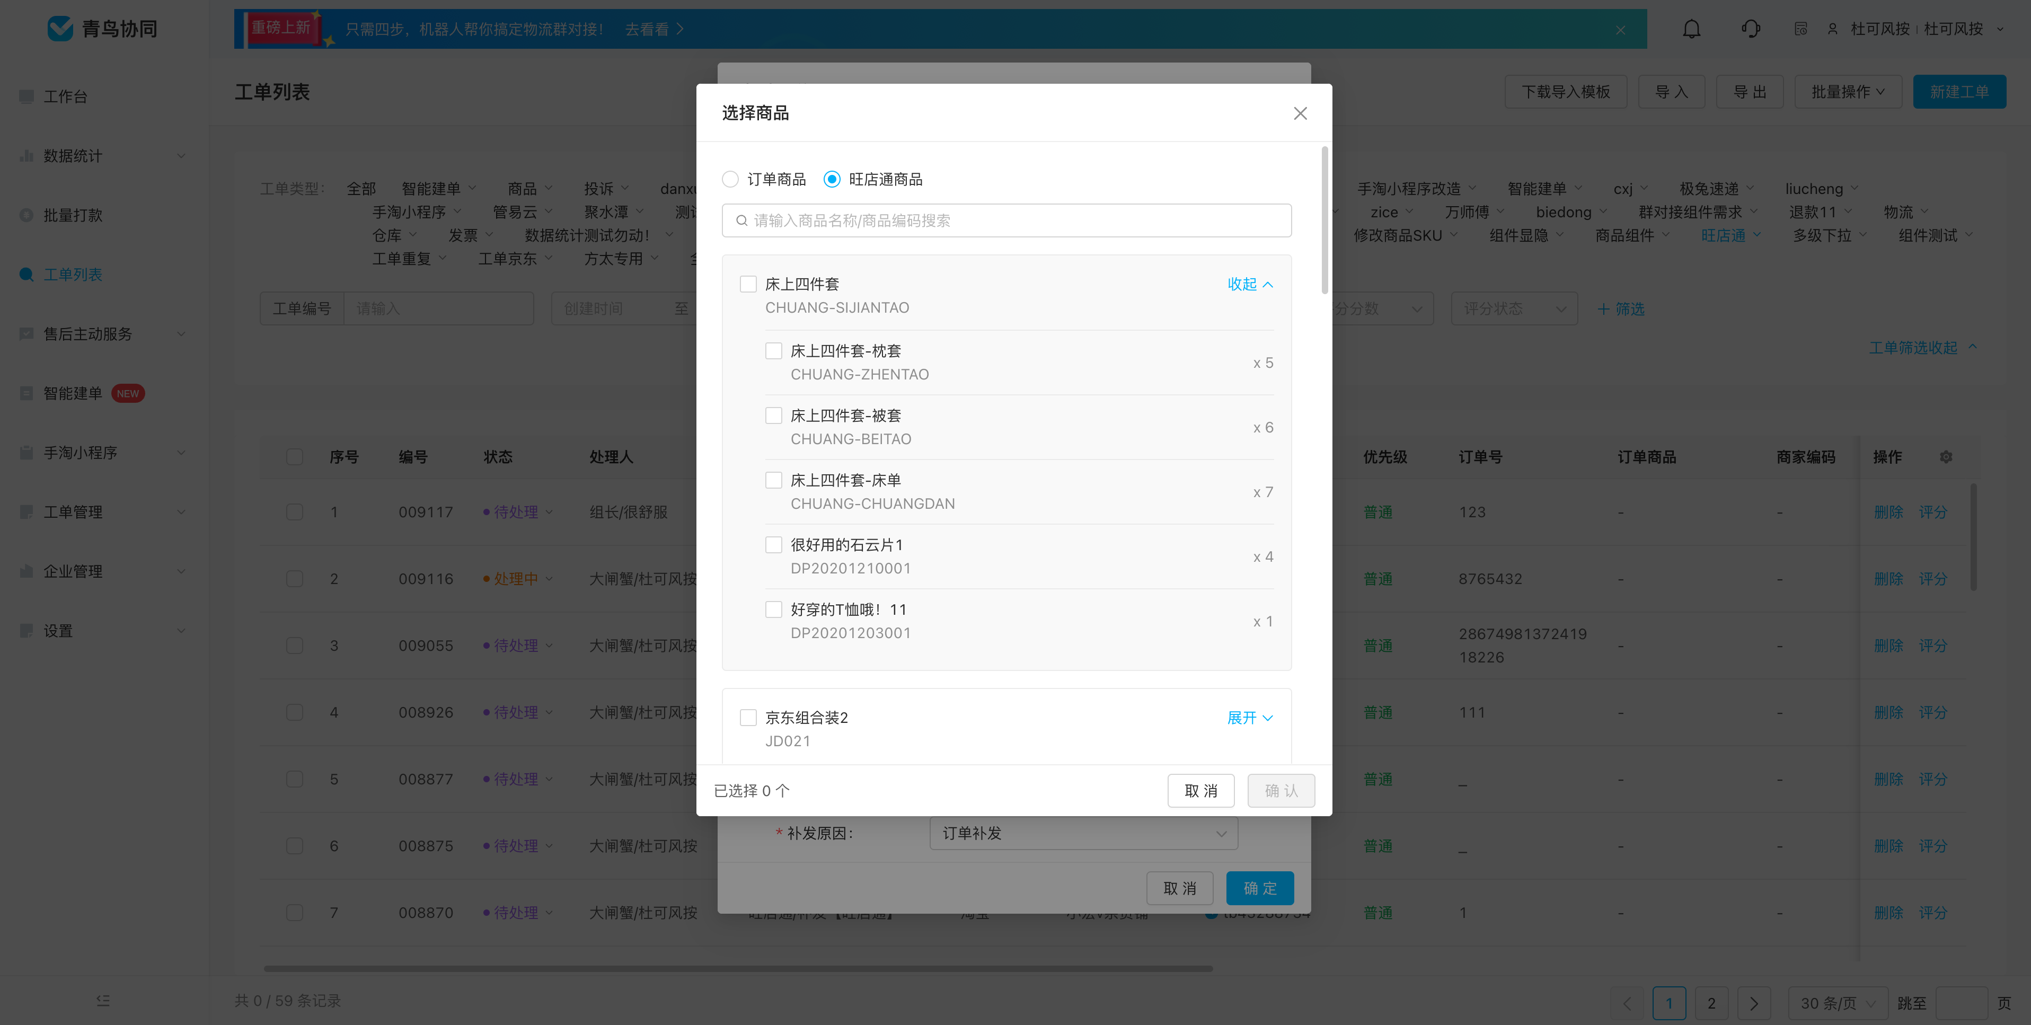The height and width of the screenshot is (1025, 2031).
Task: Click the 售后主动服务 sidebar icon
Action: coord(26,333)
